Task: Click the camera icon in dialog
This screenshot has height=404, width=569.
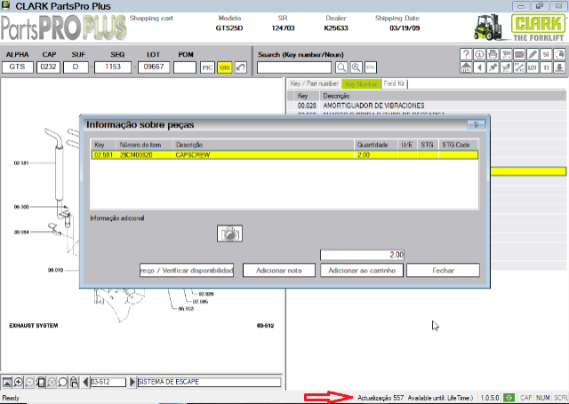Action: (x=229, y=234)
